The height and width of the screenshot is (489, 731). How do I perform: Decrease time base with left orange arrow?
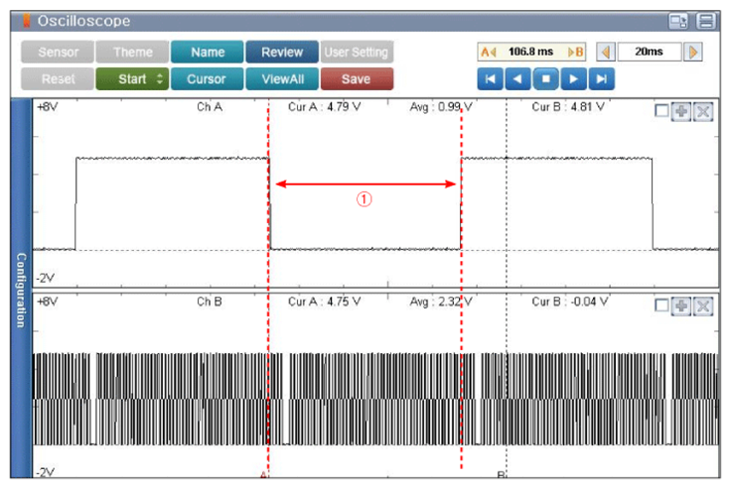point(606,52)
